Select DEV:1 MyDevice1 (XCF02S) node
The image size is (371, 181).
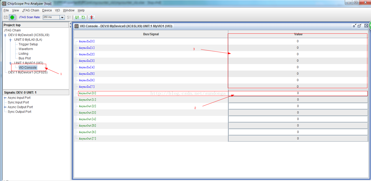pos(28,72)
